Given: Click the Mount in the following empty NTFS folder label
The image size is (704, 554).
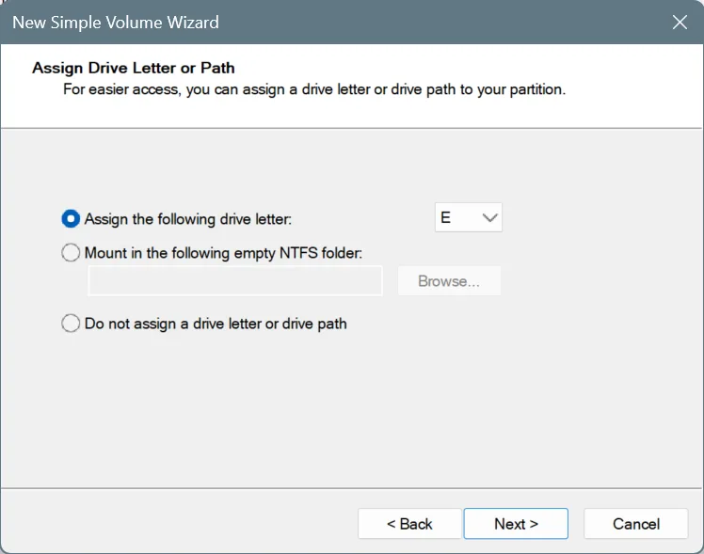Looking at the screenshot, I should point(224,253).
